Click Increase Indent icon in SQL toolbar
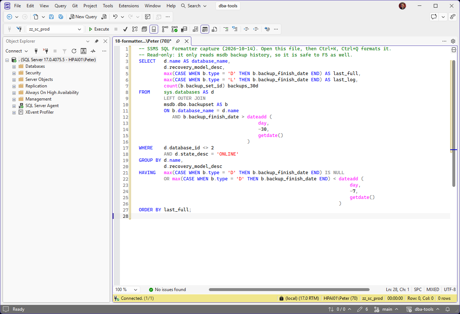Screen dimensions: 460x314 coord(256,29)
